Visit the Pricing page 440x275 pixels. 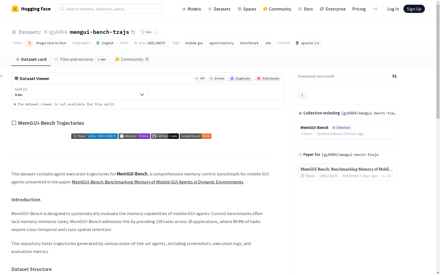pos(359,9)
